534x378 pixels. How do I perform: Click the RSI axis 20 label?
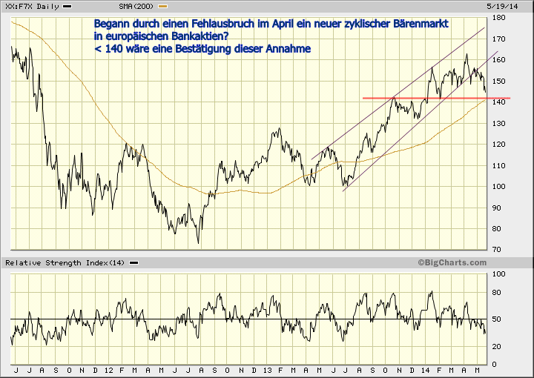click(497, 346)
